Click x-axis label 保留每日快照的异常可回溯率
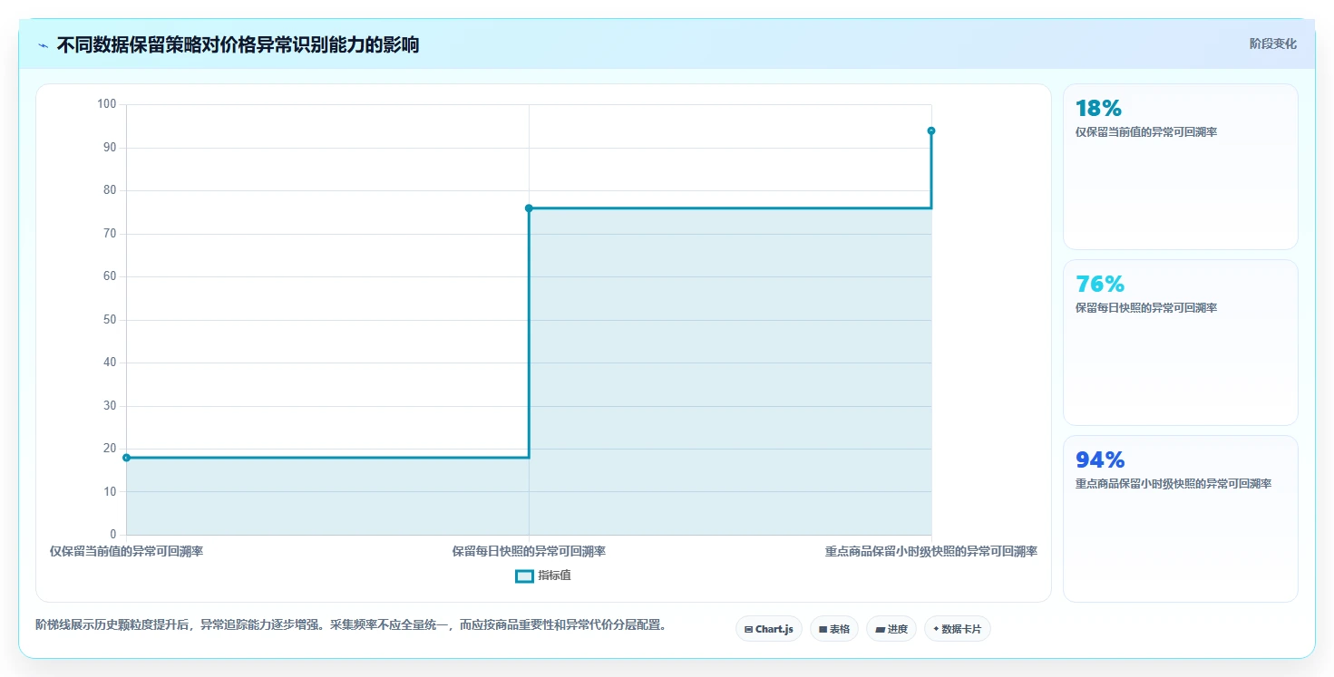The image size is (1334, 677). point(529,551)
